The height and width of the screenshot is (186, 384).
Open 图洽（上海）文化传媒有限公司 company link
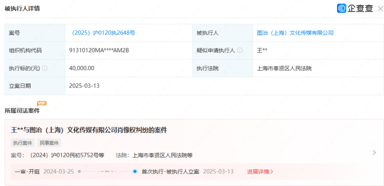(295, 33)
